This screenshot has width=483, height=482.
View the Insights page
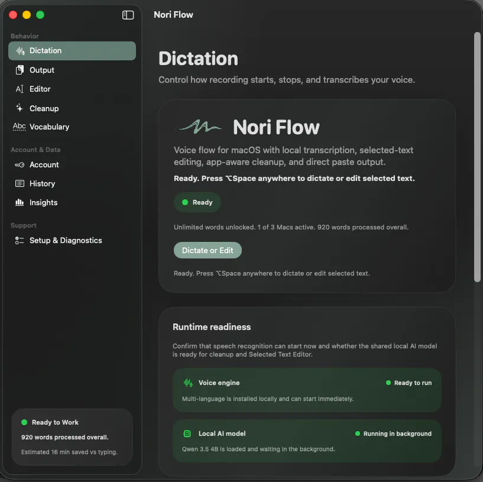click(72, 202)
